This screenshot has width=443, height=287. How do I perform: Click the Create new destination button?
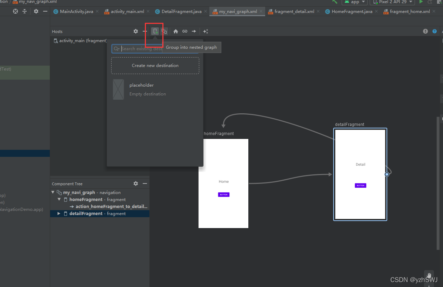pyautogui.click(x=155, y=65)
